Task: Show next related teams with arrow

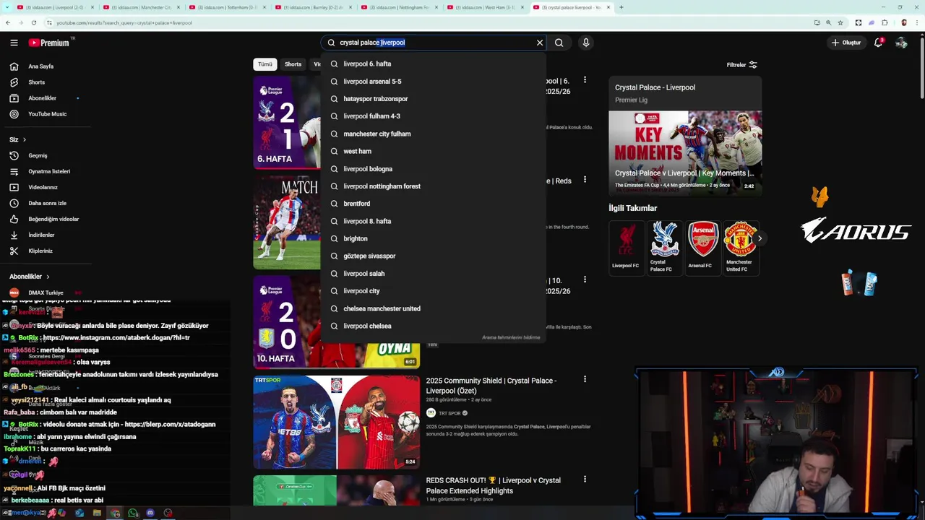Action: coord(759,238)
